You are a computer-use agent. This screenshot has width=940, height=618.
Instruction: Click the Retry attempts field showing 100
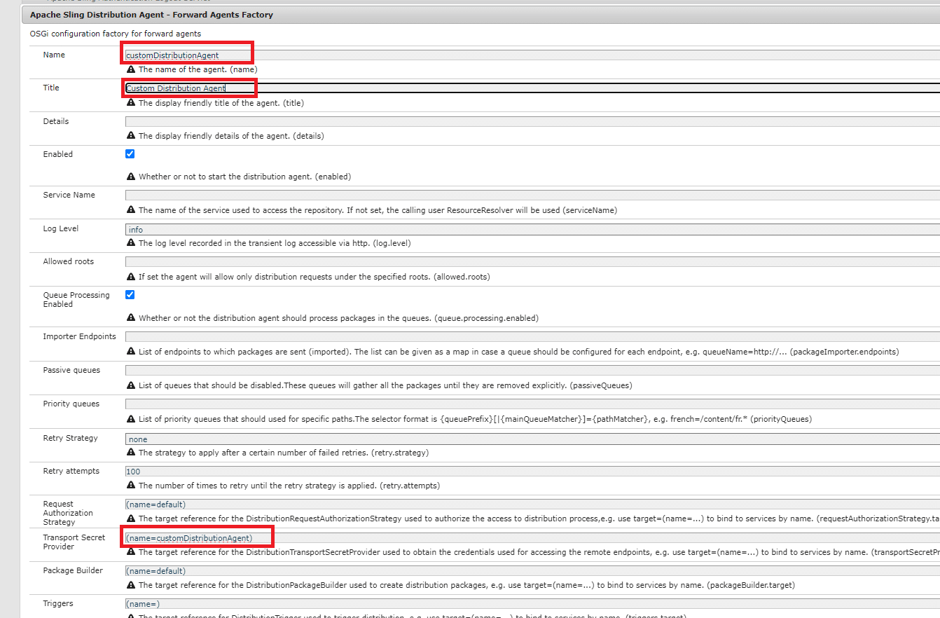[x=532, y=472]
